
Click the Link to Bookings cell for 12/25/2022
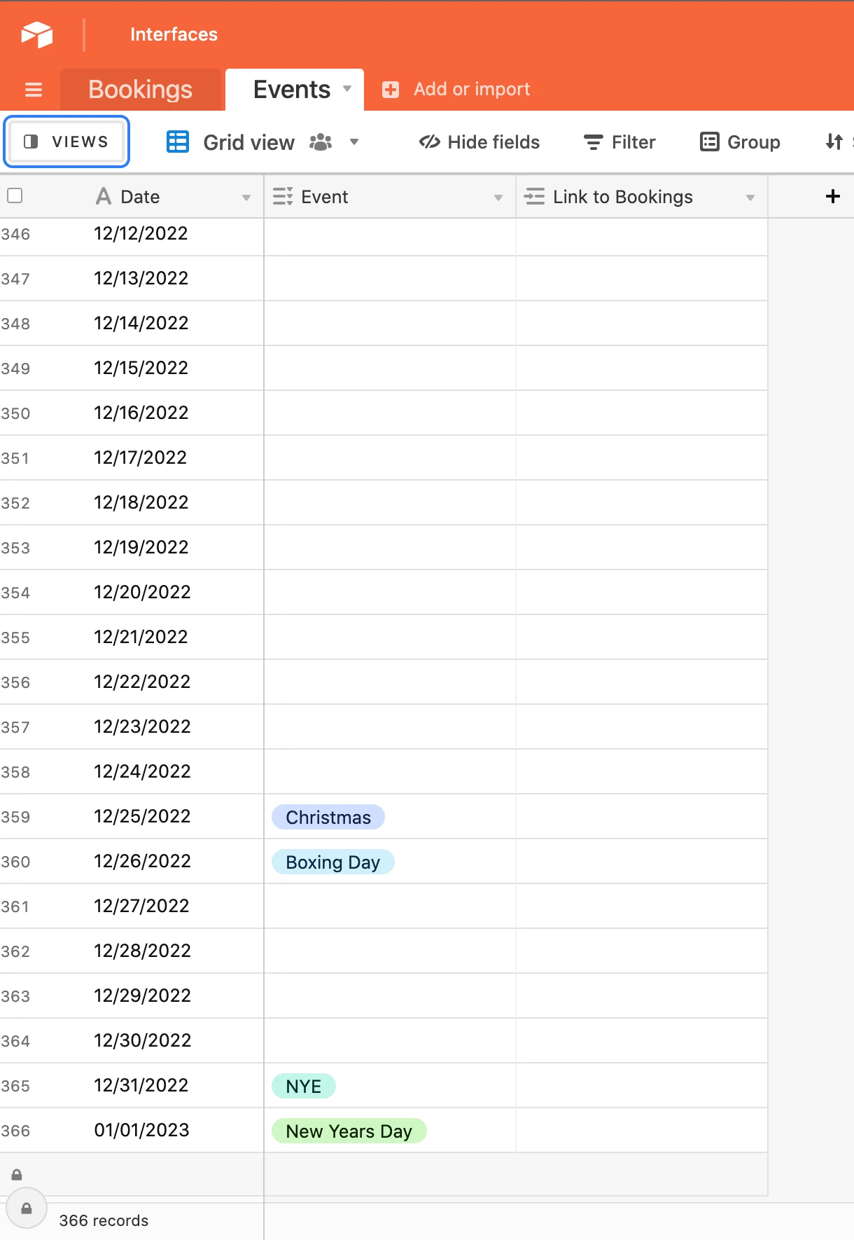[642, 816]
